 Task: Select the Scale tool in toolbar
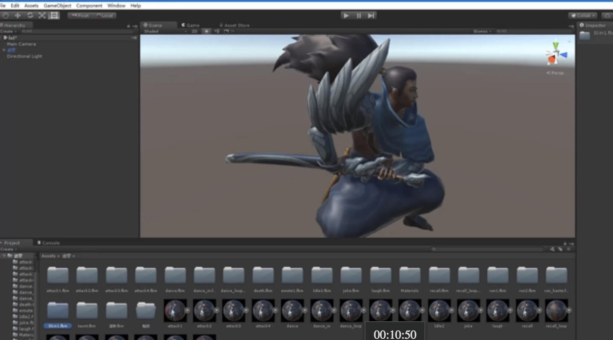[x=42, y=15]
